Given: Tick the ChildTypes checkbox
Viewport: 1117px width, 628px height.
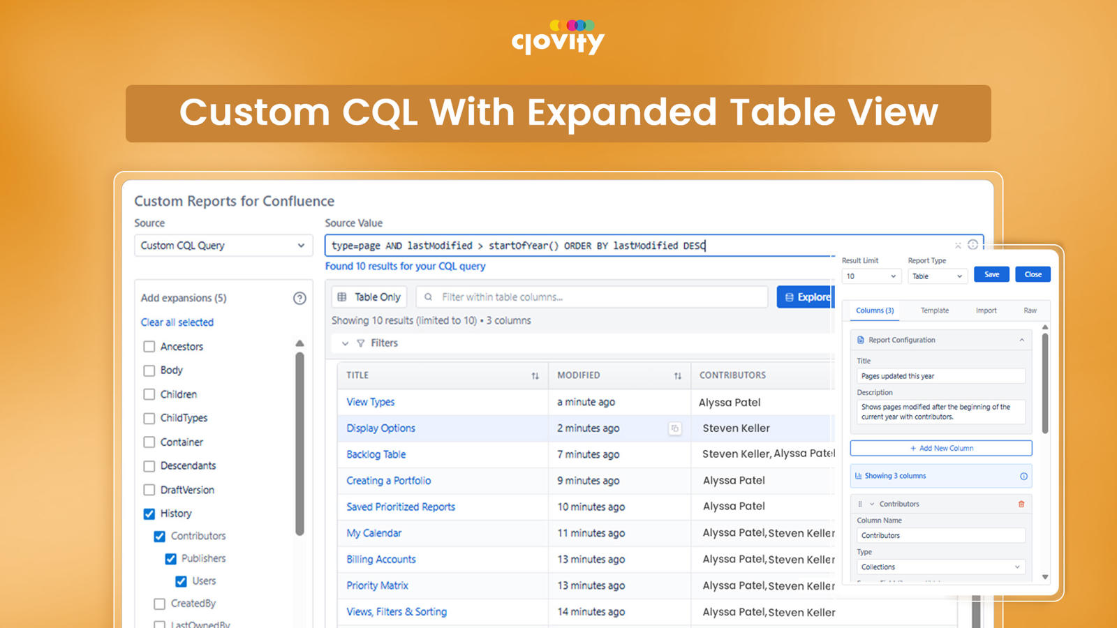Looking at the screenshot, I should [x=149, y=419].
